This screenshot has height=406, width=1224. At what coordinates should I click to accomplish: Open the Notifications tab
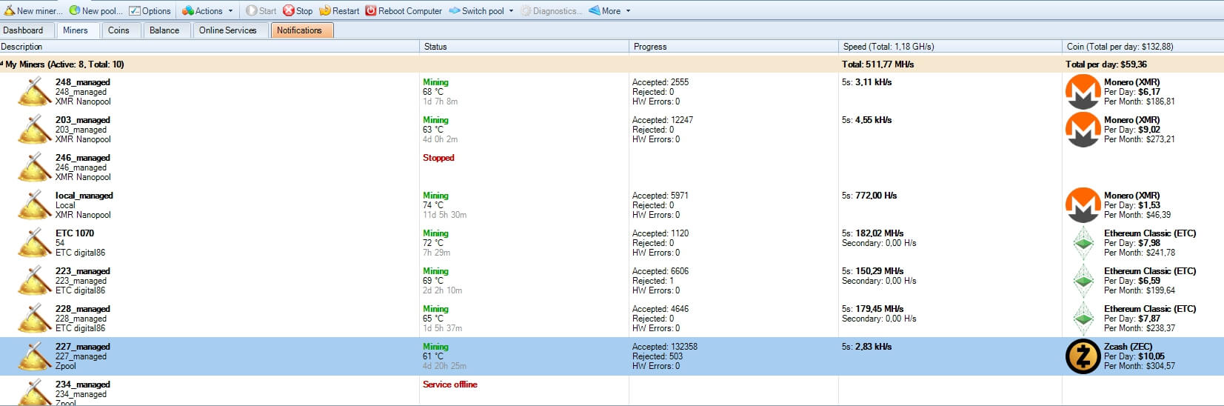(x=299, y=30)
